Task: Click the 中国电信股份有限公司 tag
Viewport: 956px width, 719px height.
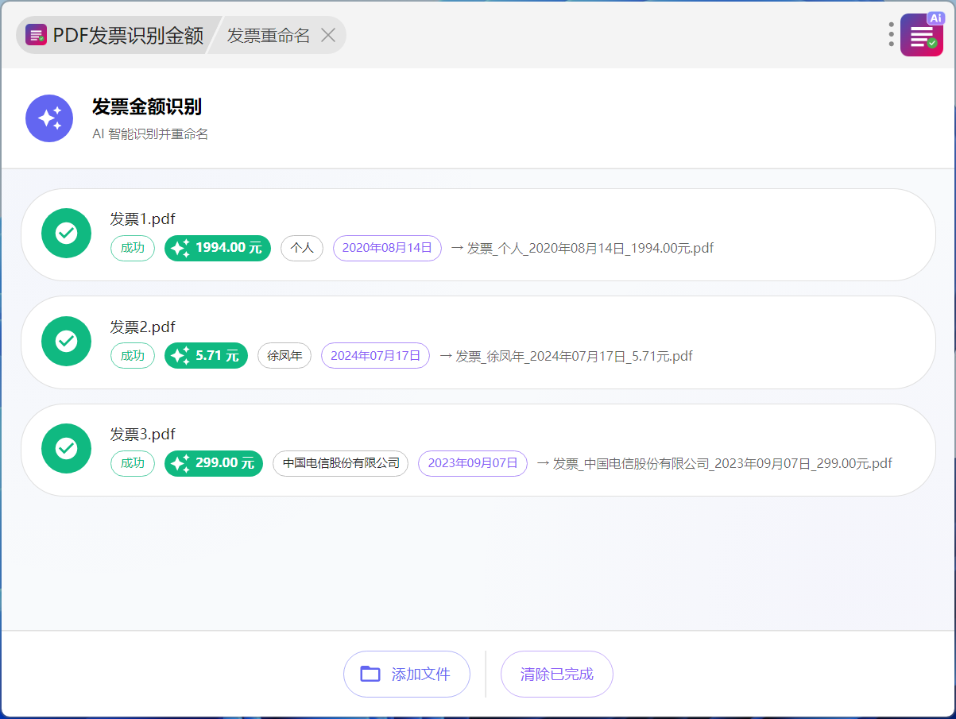Action: pos(340,463)
